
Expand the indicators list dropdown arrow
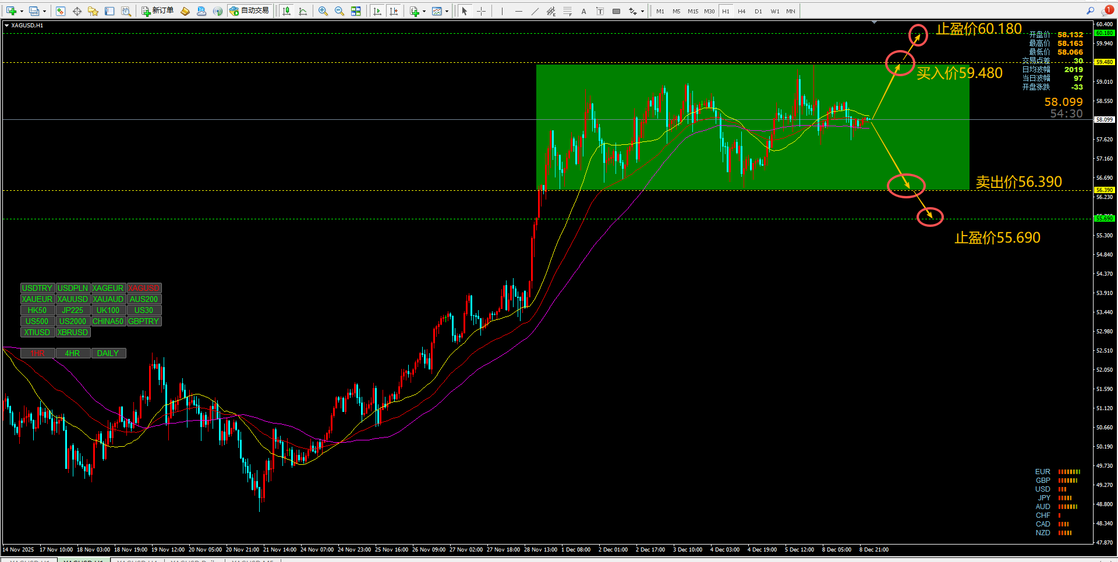[x=424, y=11]
